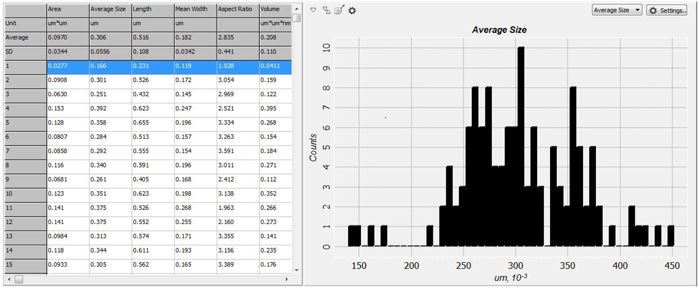Open histogram Settings dialog
699x288 pixels.
pyautogui.click(x=667, y=10)
